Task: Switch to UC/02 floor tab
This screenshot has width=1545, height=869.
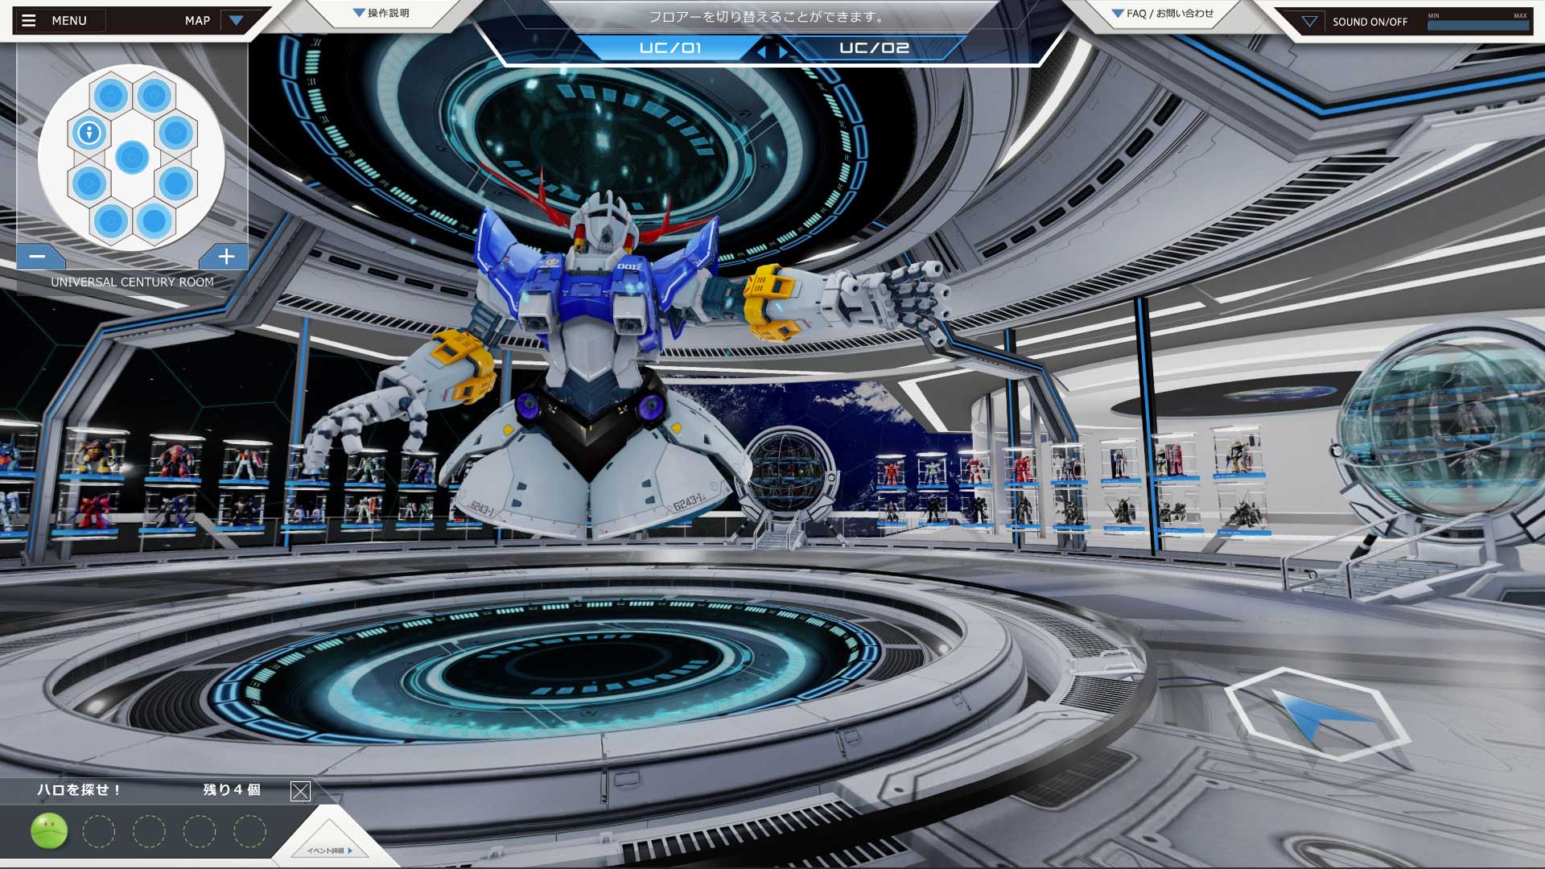Action: click(874, 48)
